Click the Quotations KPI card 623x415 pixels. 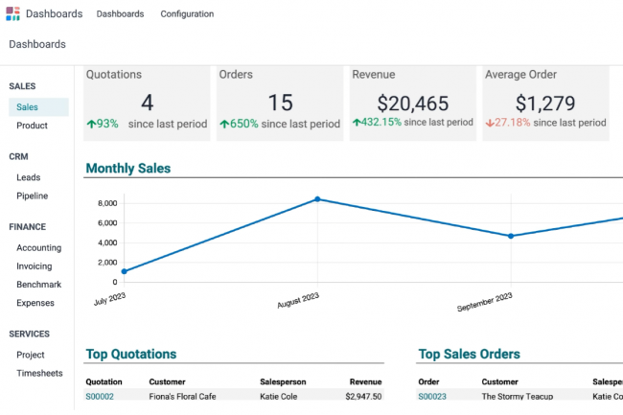(x=147, y=103)
